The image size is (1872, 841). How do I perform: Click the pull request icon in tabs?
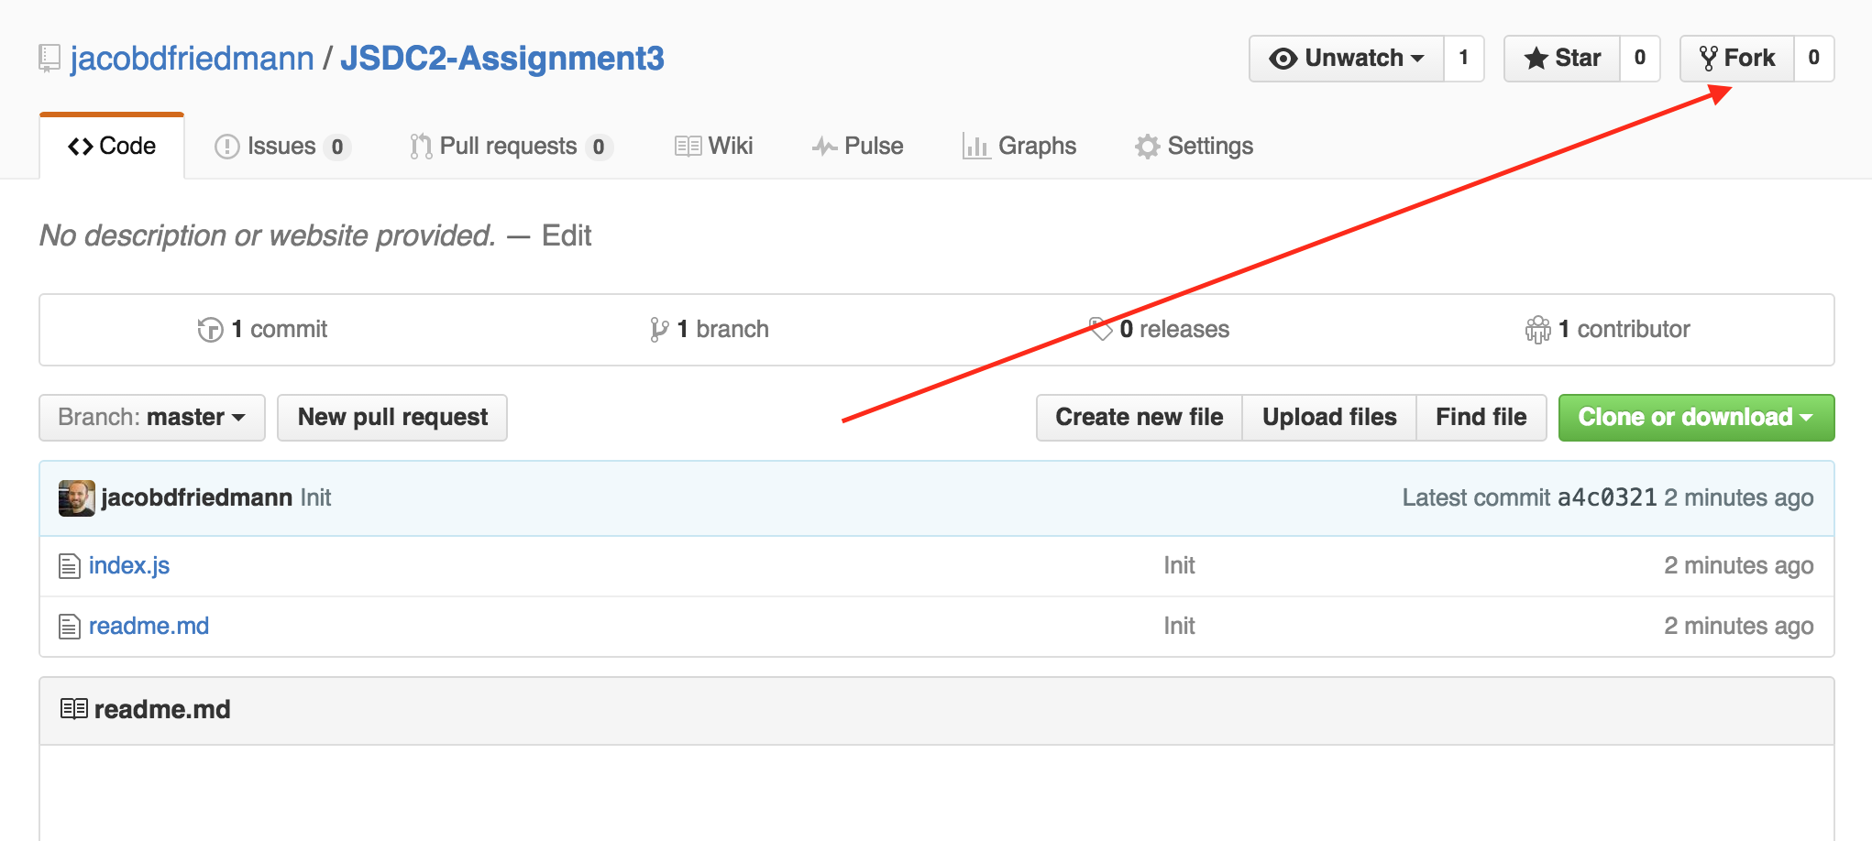coord(421,147)
